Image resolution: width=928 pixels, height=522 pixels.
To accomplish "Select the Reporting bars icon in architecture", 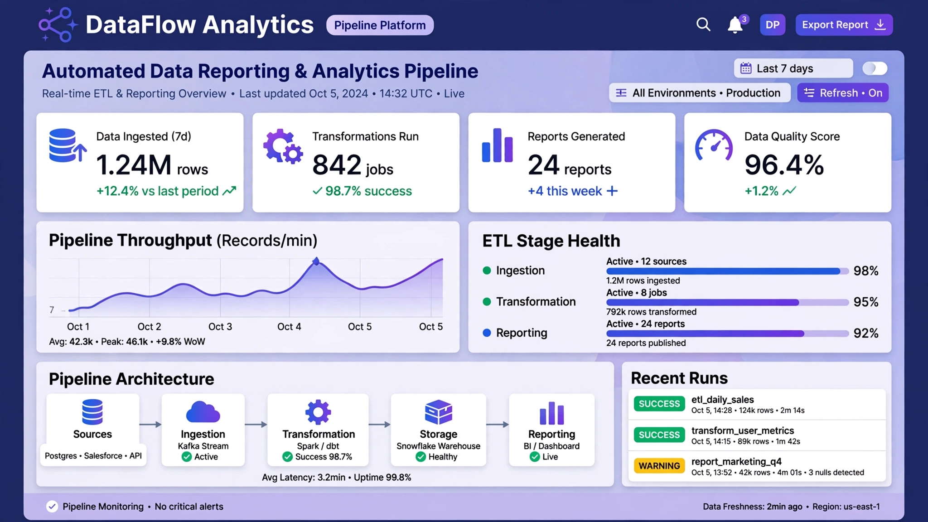I will (x=551, y=413).
